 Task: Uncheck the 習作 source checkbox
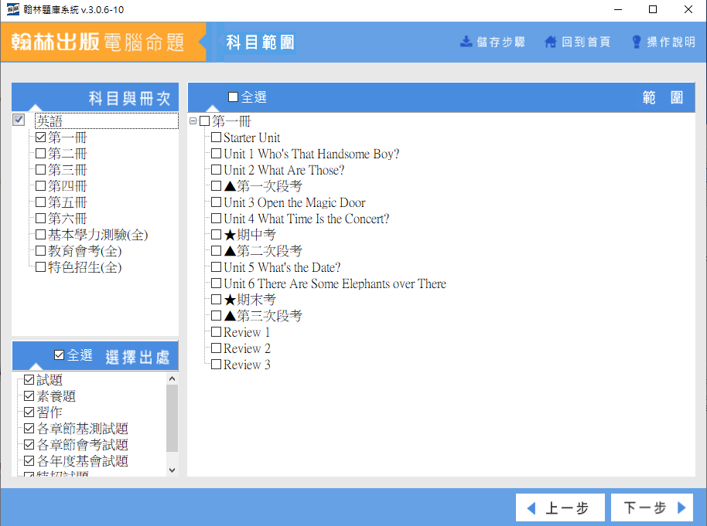click(29, 412)
